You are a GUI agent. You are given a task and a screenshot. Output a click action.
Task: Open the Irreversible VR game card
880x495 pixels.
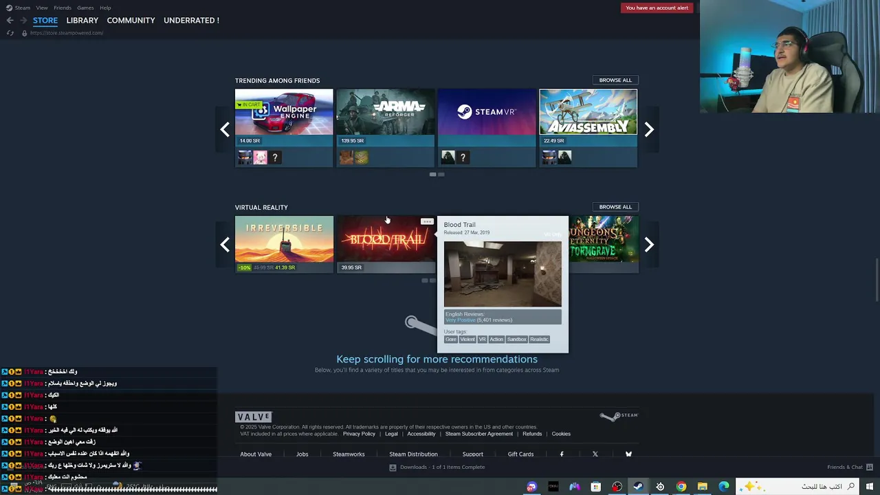tap(284, 244)
